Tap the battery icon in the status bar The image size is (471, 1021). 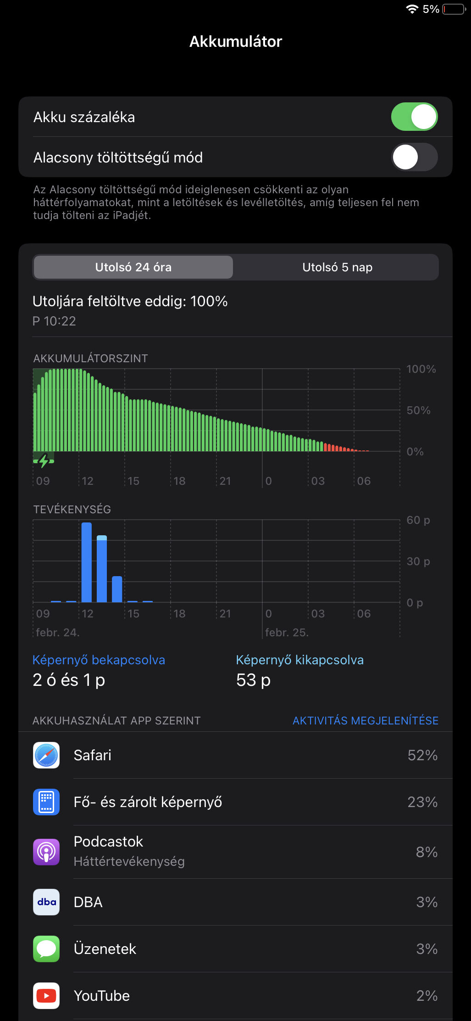tap(454, 9)
